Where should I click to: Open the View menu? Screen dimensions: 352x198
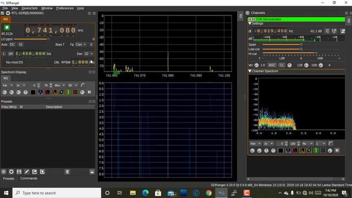[15, 8]
